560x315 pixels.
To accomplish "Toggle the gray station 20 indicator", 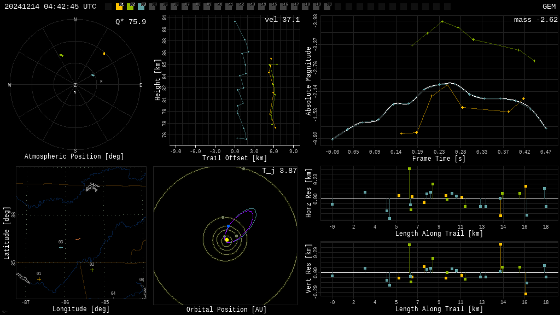I will coord(327,7).
